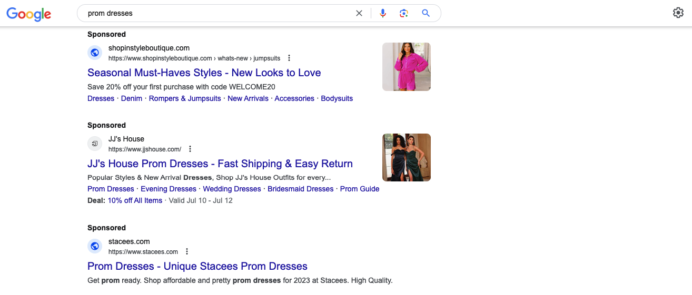Click the stacees.com globe favicon
The width and height of the screenshot is (692, 295).
point(95,246)
